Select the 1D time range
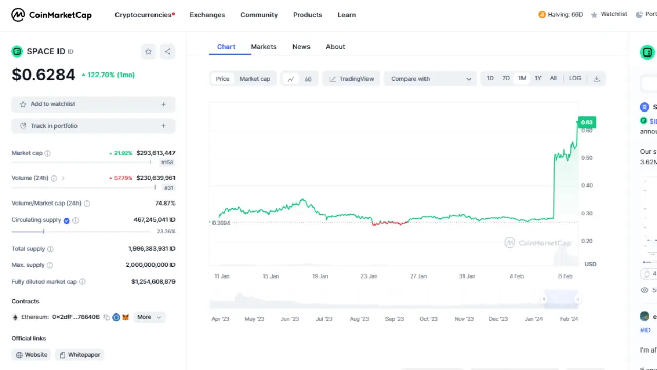Viewport: 657px width, 370px height. coord(490,78)
